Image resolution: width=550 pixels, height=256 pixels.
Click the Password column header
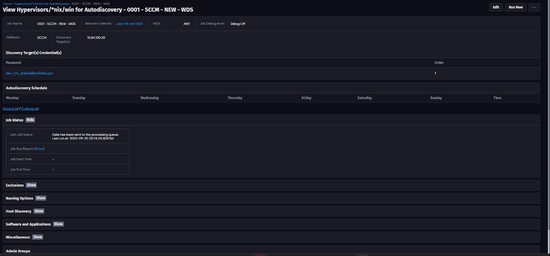tap(13, 63)
